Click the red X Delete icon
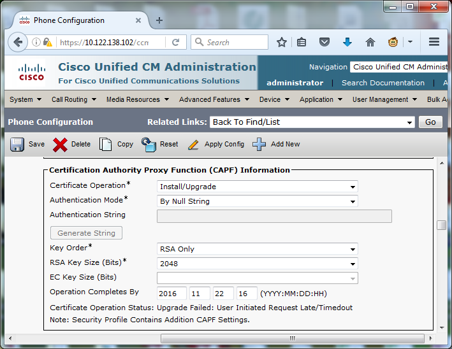 tap(60, 145)
